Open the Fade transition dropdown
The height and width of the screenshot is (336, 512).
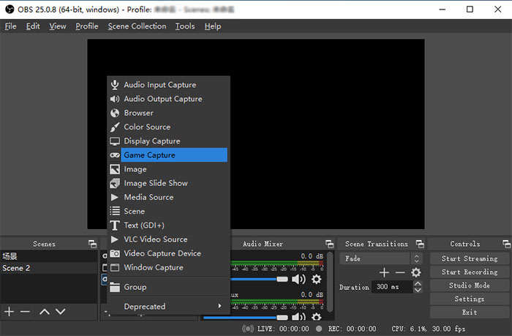coord(381,258)
